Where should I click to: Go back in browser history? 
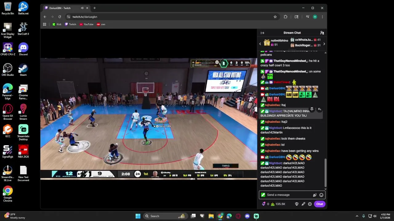45,17
